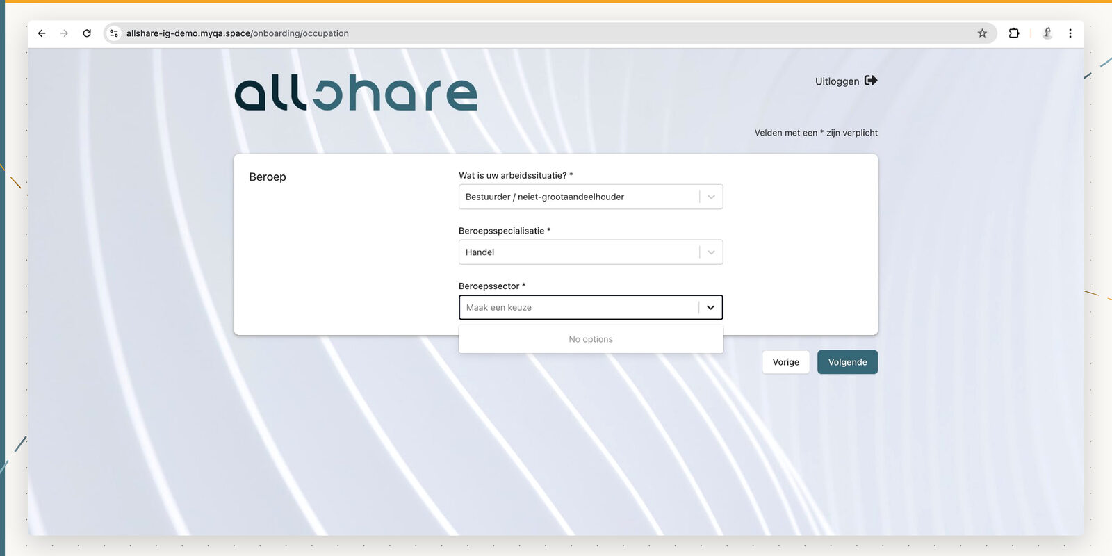Open the browser extensions puzzle icon
The height and width of the screenshot is (556, 1112).
[1014, 33]
